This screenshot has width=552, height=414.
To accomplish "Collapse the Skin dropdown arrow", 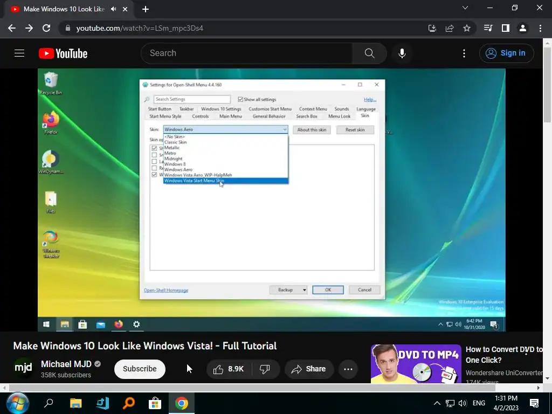I will (x=285, y=129).
